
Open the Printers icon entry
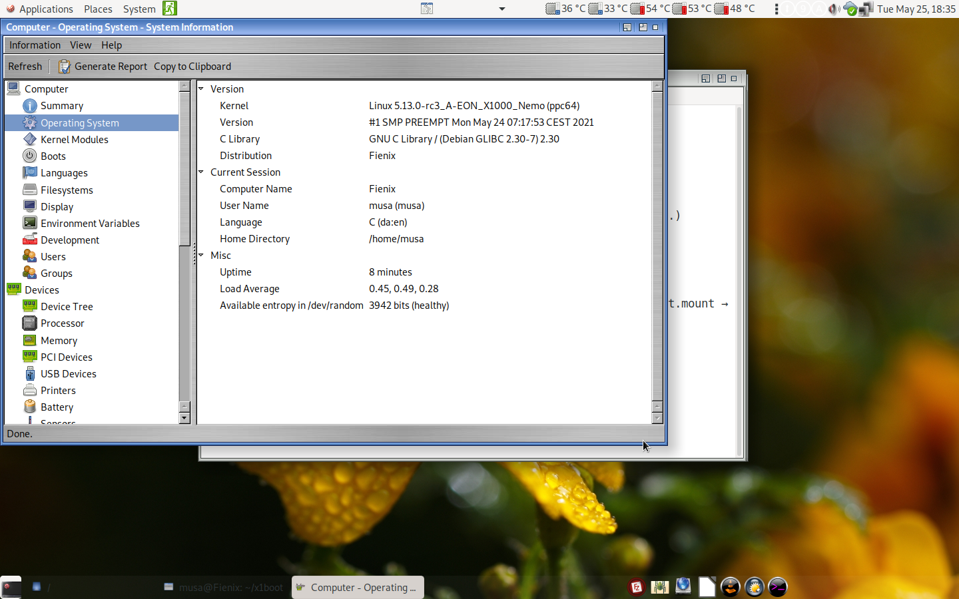click(x=30, y=391)
